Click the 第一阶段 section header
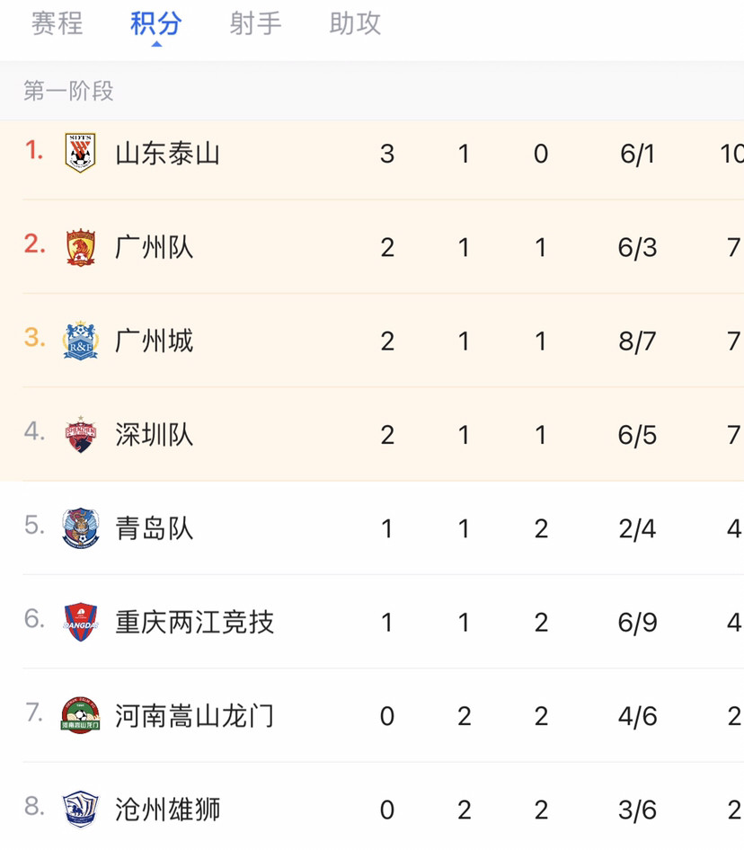744x850 pixels. pos(68,91)
